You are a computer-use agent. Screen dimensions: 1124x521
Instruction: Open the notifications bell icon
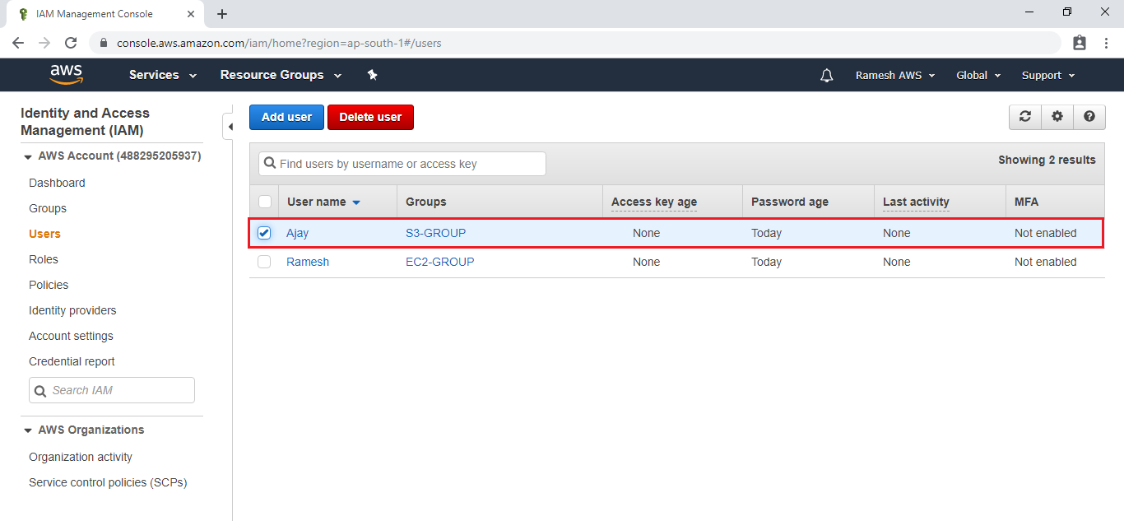point(826,76)
